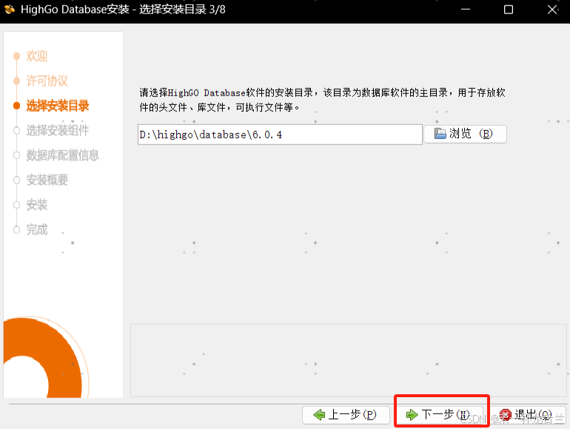
Task: Click 安装 step label in sidebar
Action: coord(37,204)
